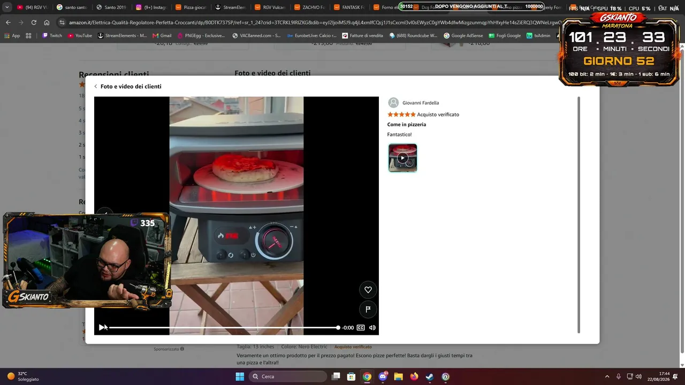
Task: Open the Twitch bookmark
Action: pos(52,36)
